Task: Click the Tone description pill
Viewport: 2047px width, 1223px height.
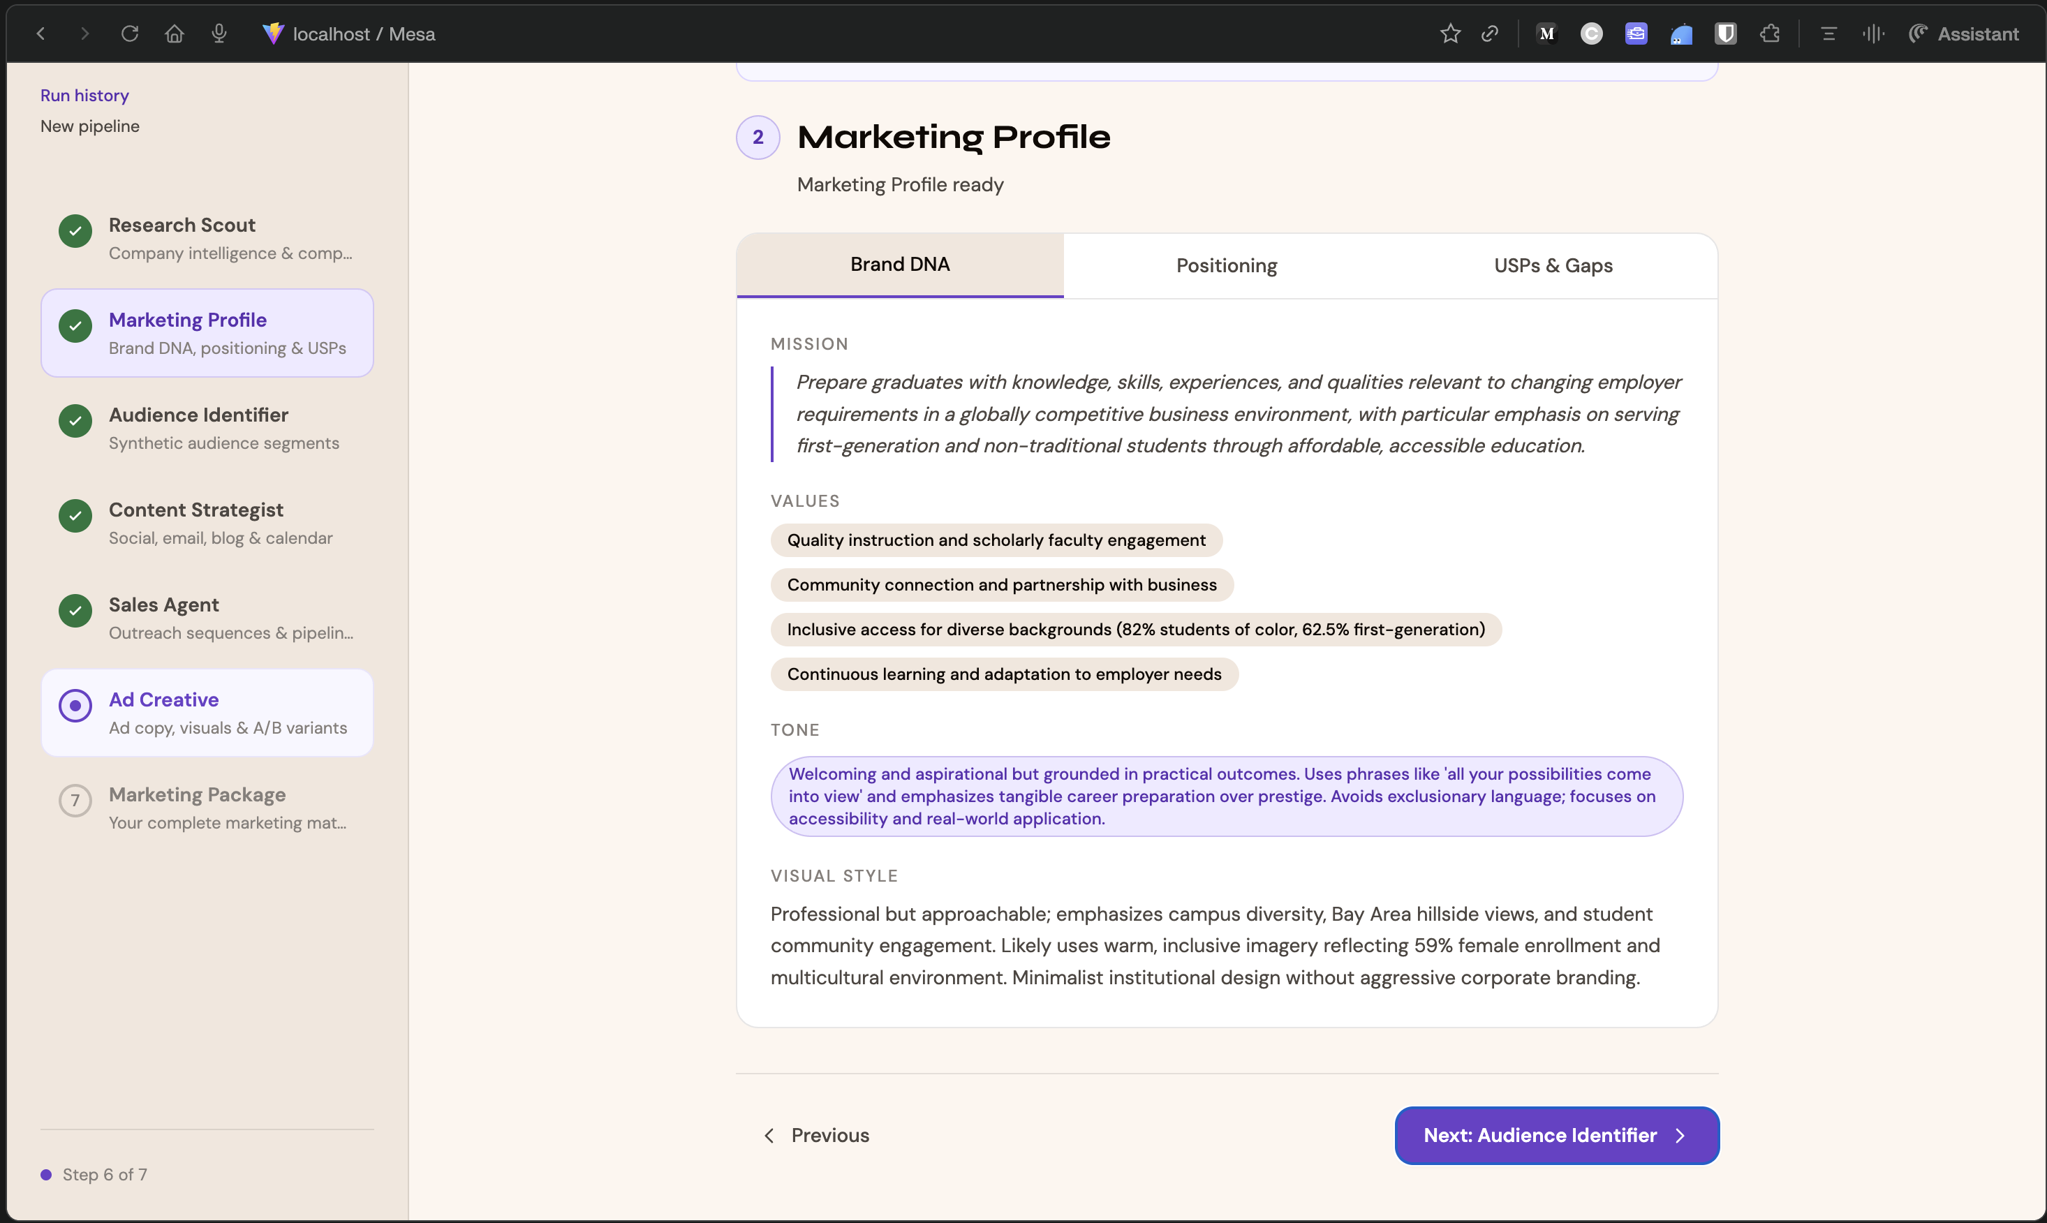Action: point(1226,796)
